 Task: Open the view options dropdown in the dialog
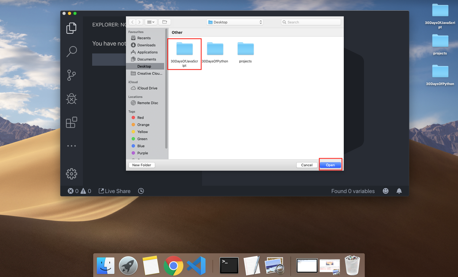click(151, 22)
